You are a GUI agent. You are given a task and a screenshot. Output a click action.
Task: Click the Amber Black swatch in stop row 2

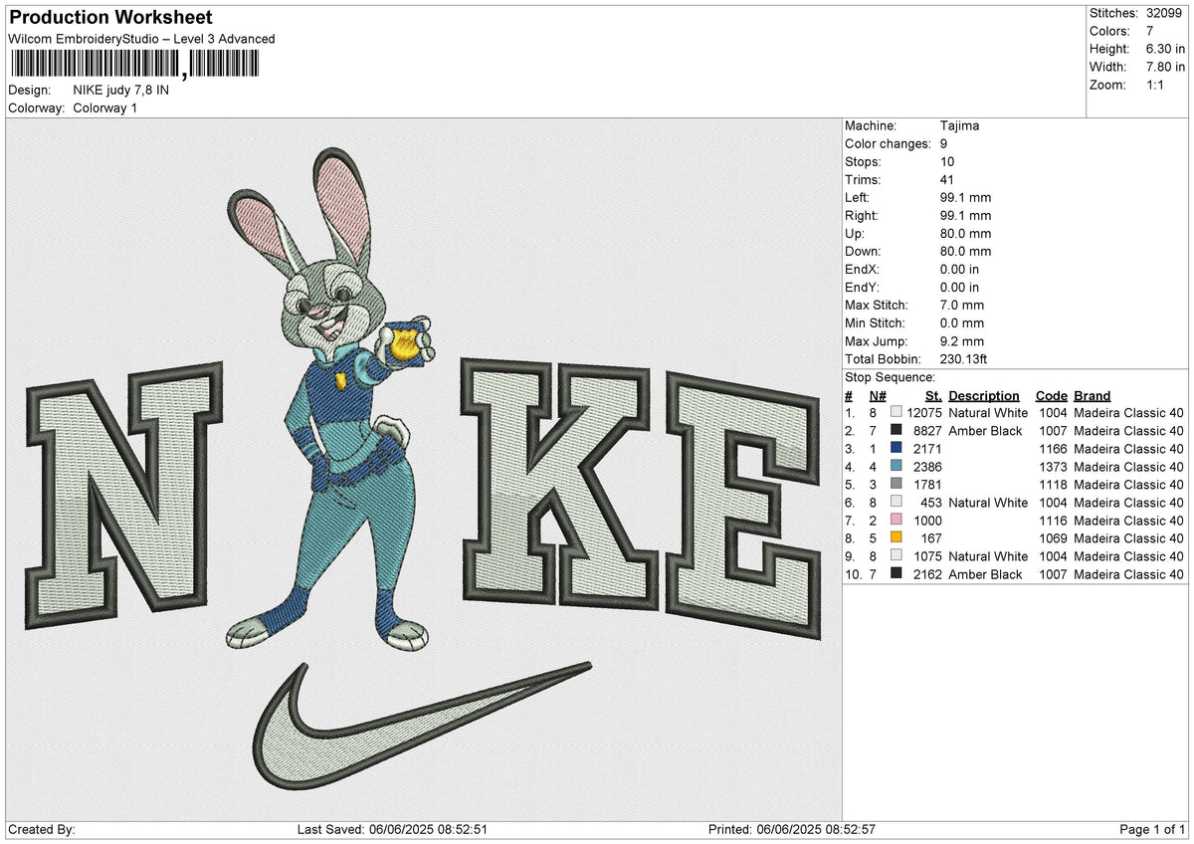(x=896, y=431)
